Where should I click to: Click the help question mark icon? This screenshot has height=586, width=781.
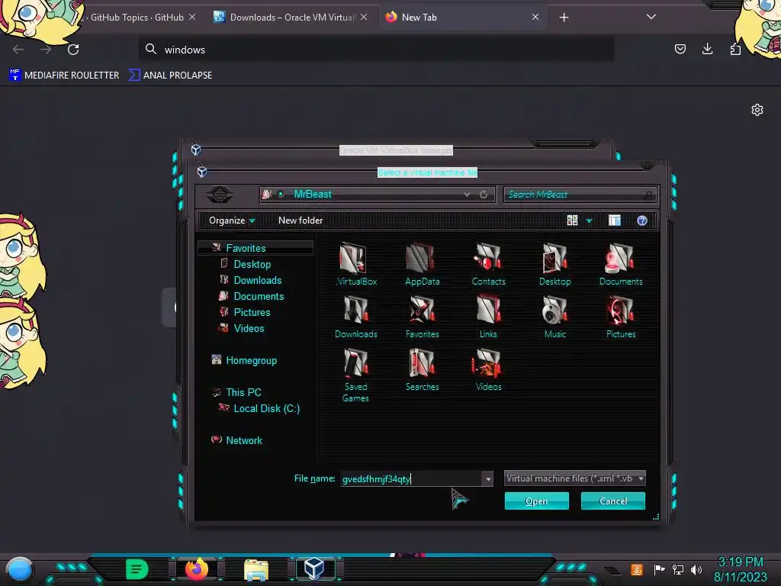(642, 221)
